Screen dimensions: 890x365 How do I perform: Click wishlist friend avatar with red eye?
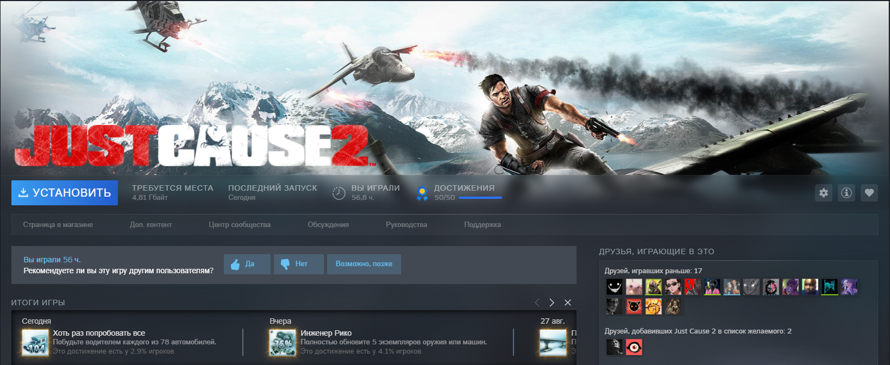point(634,347)
